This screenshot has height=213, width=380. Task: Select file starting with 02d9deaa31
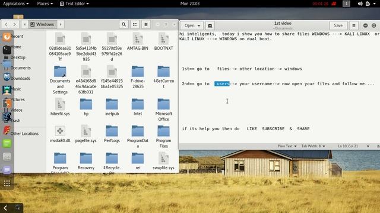pyautogui.click(x=60, y=47)
